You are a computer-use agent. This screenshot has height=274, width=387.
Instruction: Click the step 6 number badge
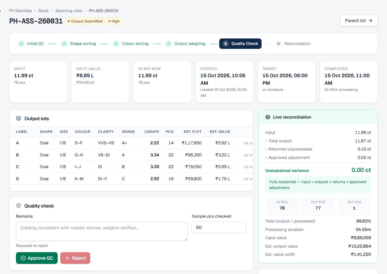(x=279, y=44)
